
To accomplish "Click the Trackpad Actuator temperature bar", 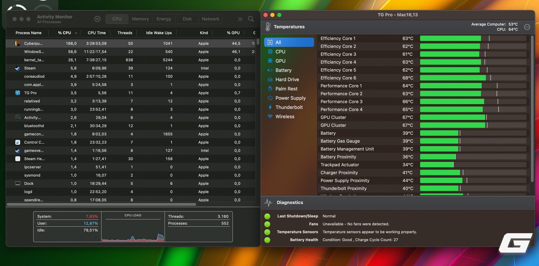I will point(473,165).
